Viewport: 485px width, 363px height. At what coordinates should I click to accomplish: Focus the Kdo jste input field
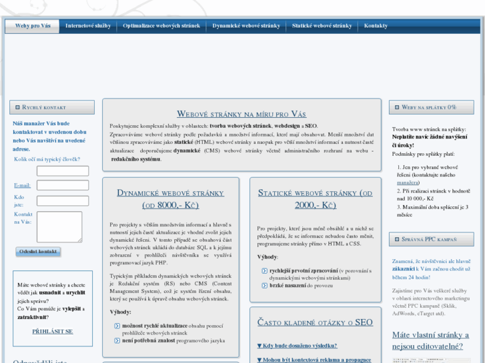point(63,200)
